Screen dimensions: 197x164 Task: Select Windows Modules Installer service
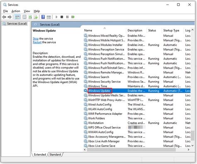pyautogui.click(x=137, y=45)
